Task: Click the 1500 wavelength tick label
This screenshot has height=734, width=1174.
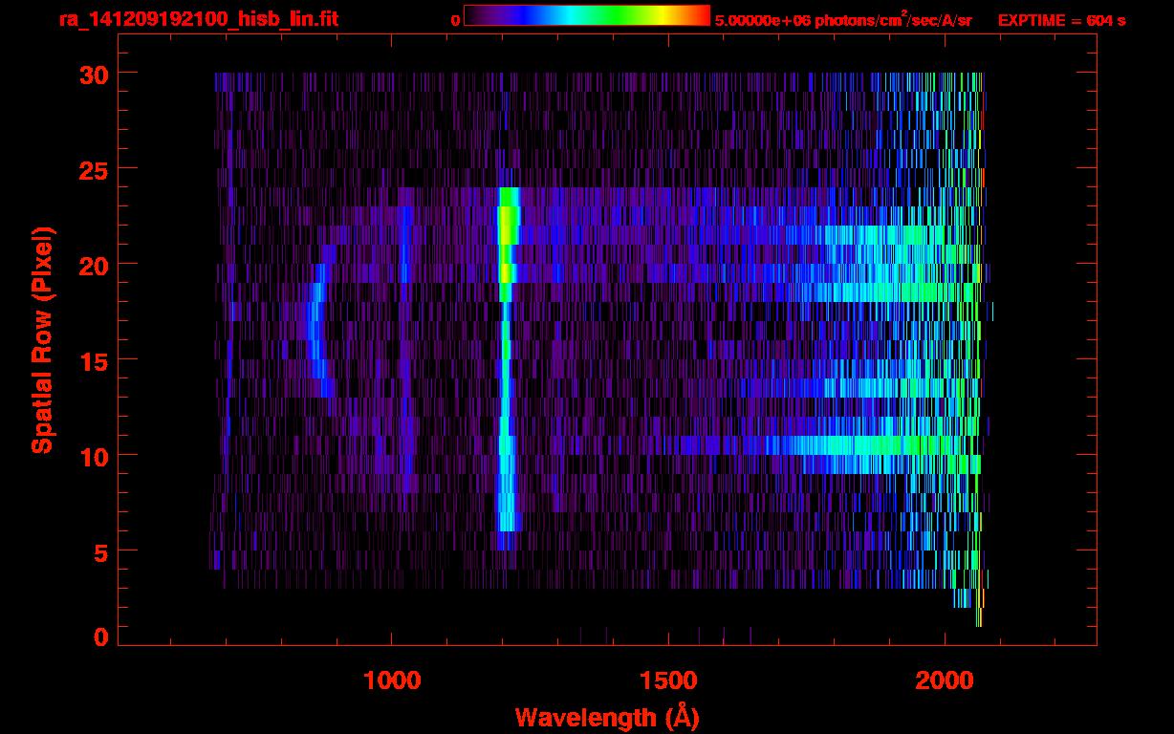Action: (668, 680)
